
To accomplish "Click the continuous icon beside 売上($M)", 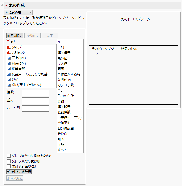I will [x=9, y=58].
